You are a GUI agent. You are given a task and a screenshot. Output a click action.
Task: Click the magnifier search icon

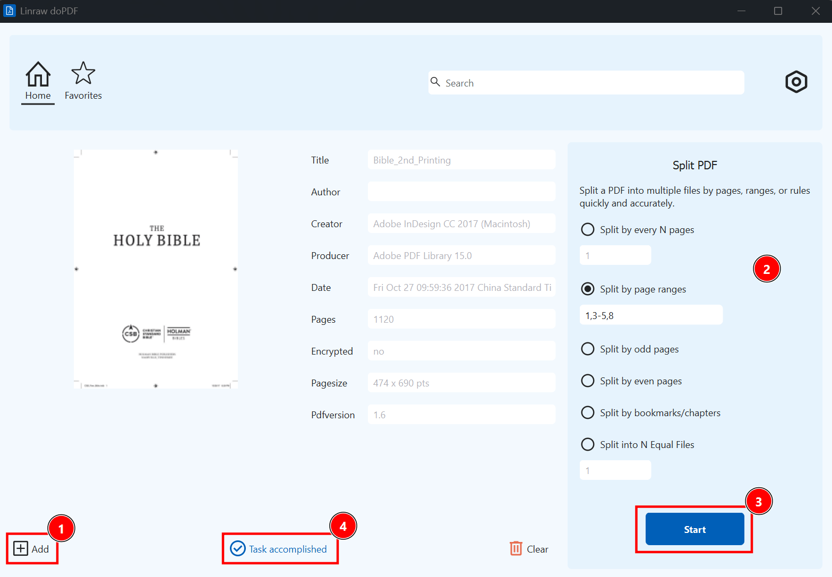click(435, 82)
